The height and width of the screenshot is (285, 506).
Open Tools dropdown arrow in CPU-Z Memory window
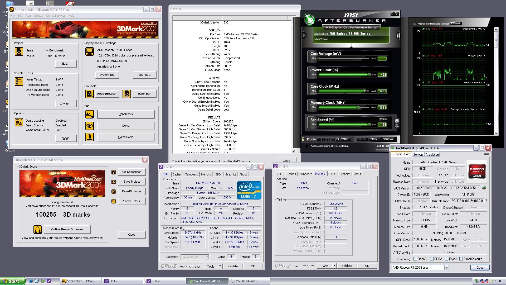(334, 266)
